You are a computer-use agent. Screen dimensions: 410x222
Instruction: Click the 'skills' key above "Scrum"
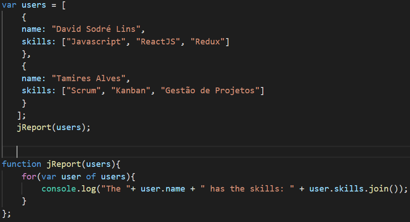(36, 91)
